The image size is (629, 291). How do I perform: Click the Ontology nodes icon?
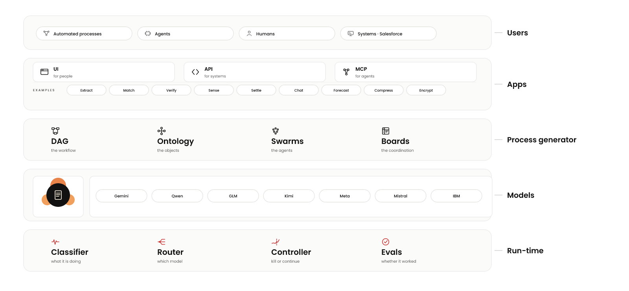162,131
